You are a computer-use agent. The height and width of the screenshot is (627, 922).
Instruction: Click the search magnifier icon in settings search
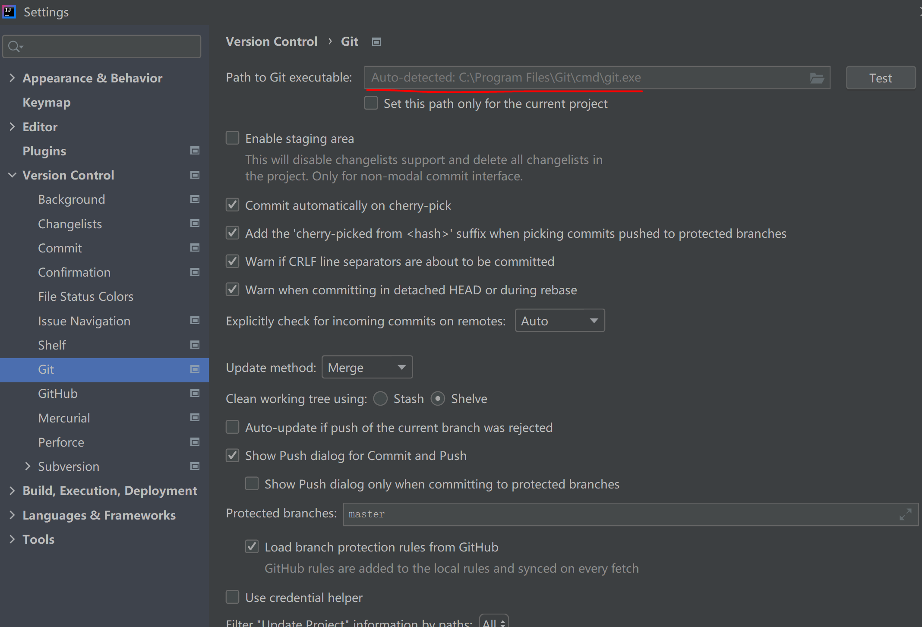(x=15, y=47)
